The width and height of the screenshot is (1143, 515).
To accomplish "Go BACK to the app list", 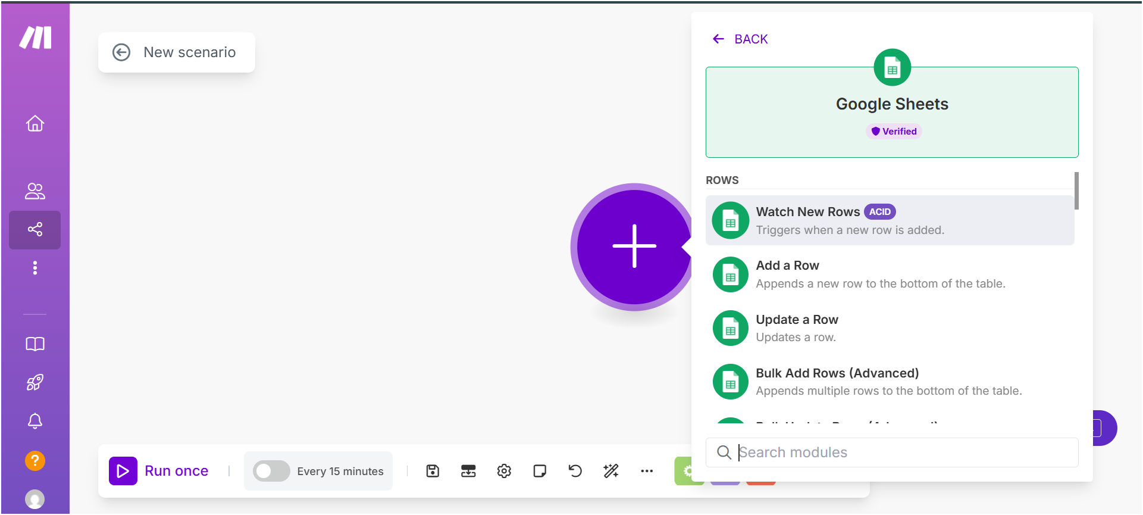I will 740,39.
